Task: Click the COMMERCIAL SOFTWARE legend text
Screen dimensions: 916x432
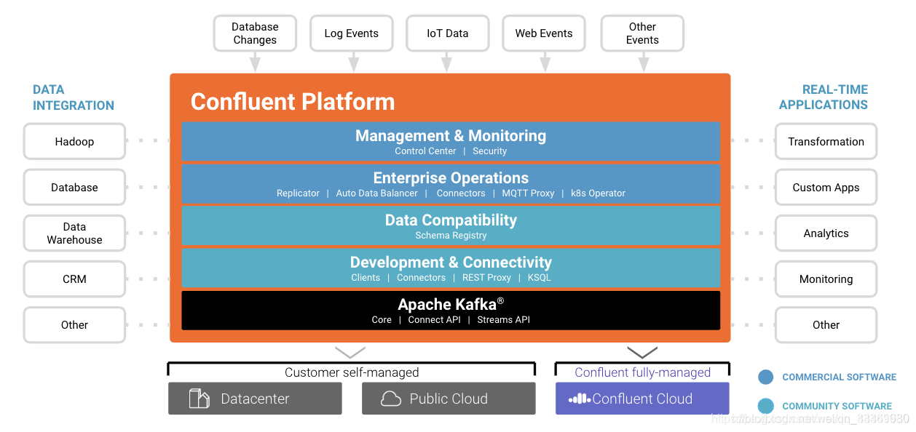Action: 839,377
